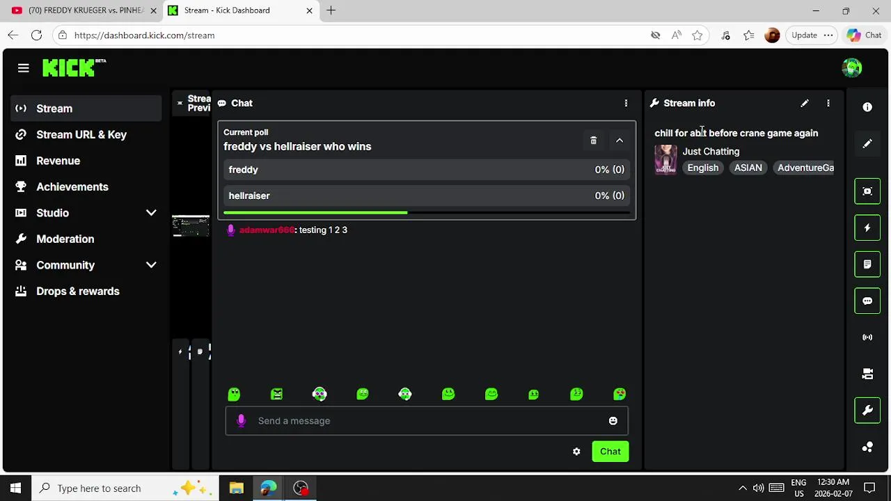Viewport: 891px width, 501px height.
Task: Delete the current poll with trash icon
Action: click(x=593, y=141)
